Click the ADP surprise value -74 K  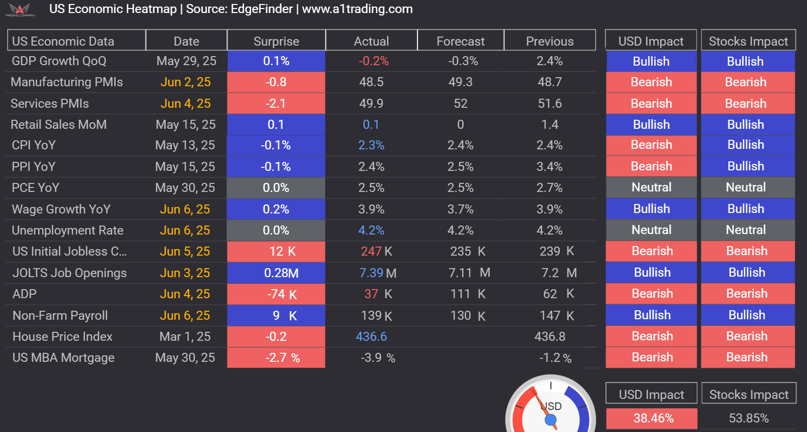(x=276, y=294)
